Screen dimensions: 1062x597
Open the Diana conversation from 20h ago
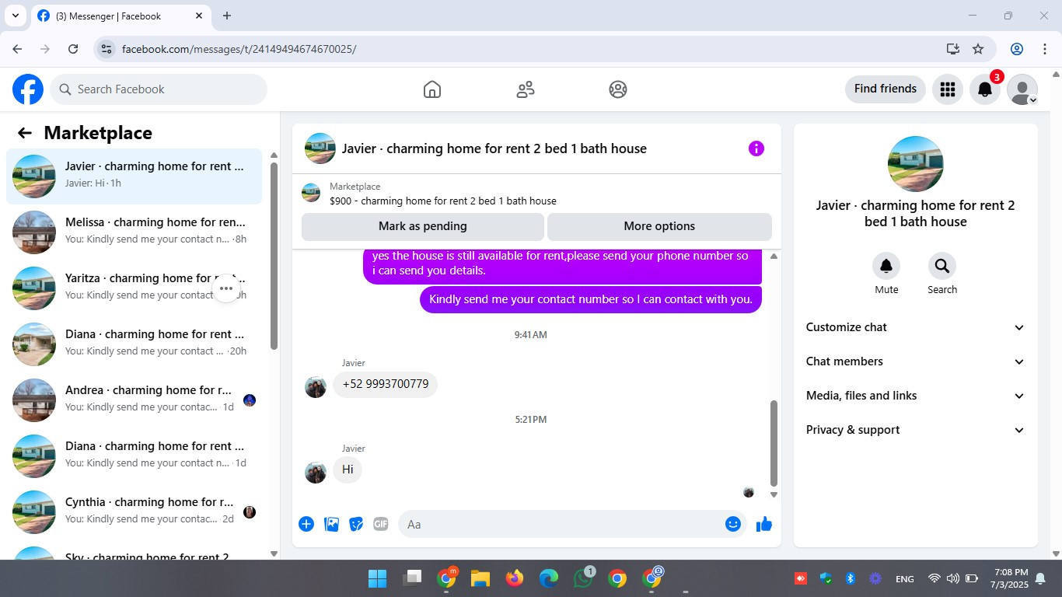[x=134, y=344]
